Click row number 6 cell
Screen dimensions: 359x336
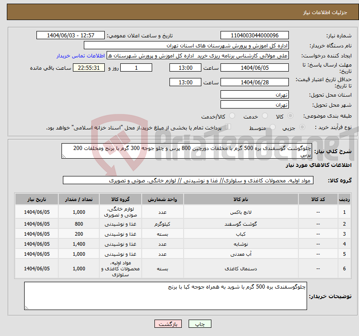pyautogui.click(x=344, y=269)
